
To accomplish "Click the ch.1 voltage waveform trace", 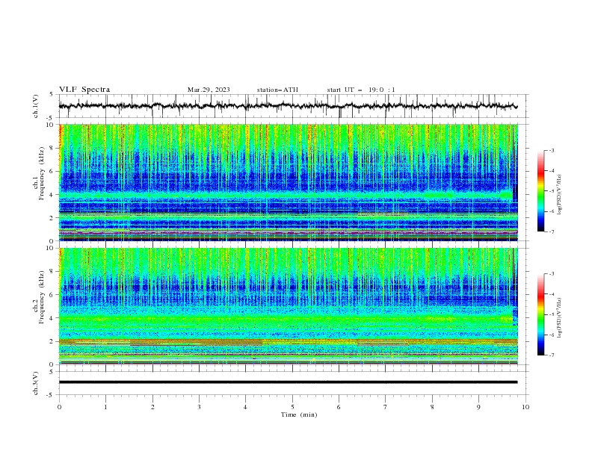I will [289, 106].
